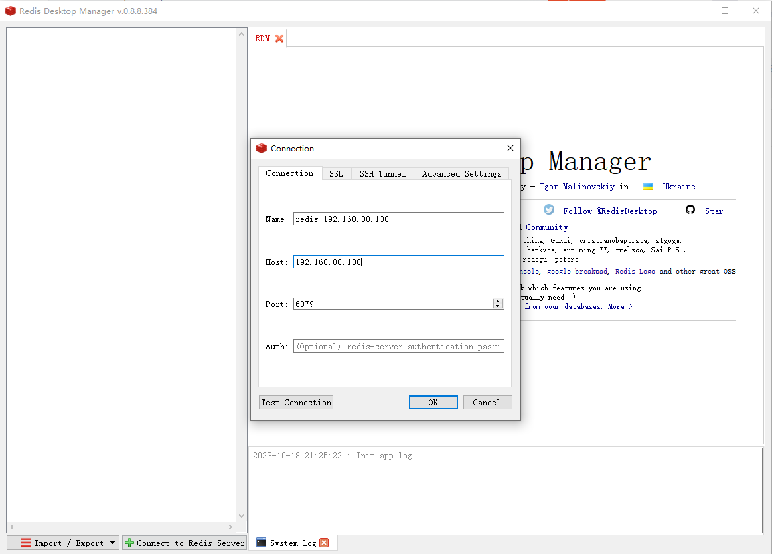Click the Init app log entry
This screenshot has width=772, height=554.
pos(332,456)
